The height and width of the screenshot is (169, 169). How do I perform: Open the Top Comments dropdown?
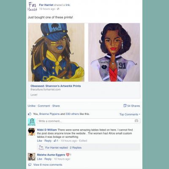pyautogui.click(x=130, y=114)
